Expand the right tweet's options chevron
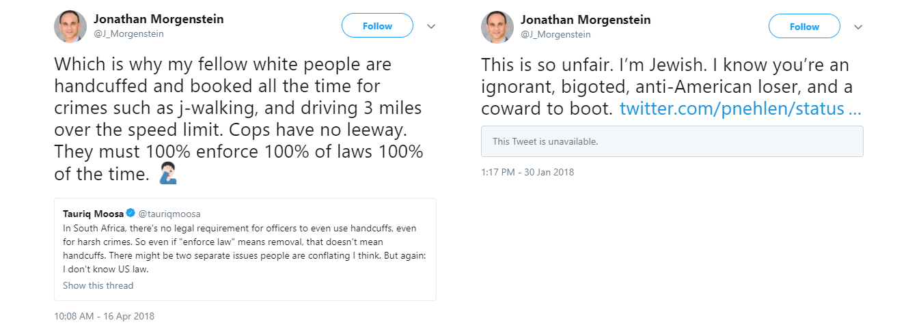This screenshot has width=921, height=329. [858, 27]
